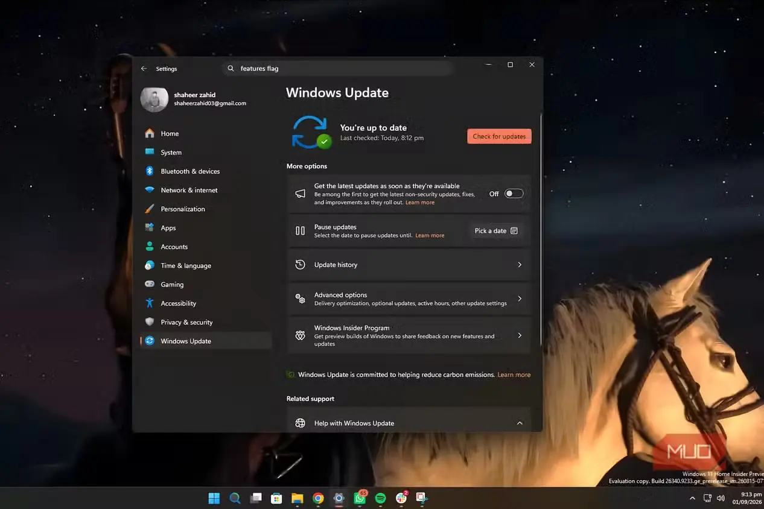Open the Pick a date dropdown

click(496, 231)
